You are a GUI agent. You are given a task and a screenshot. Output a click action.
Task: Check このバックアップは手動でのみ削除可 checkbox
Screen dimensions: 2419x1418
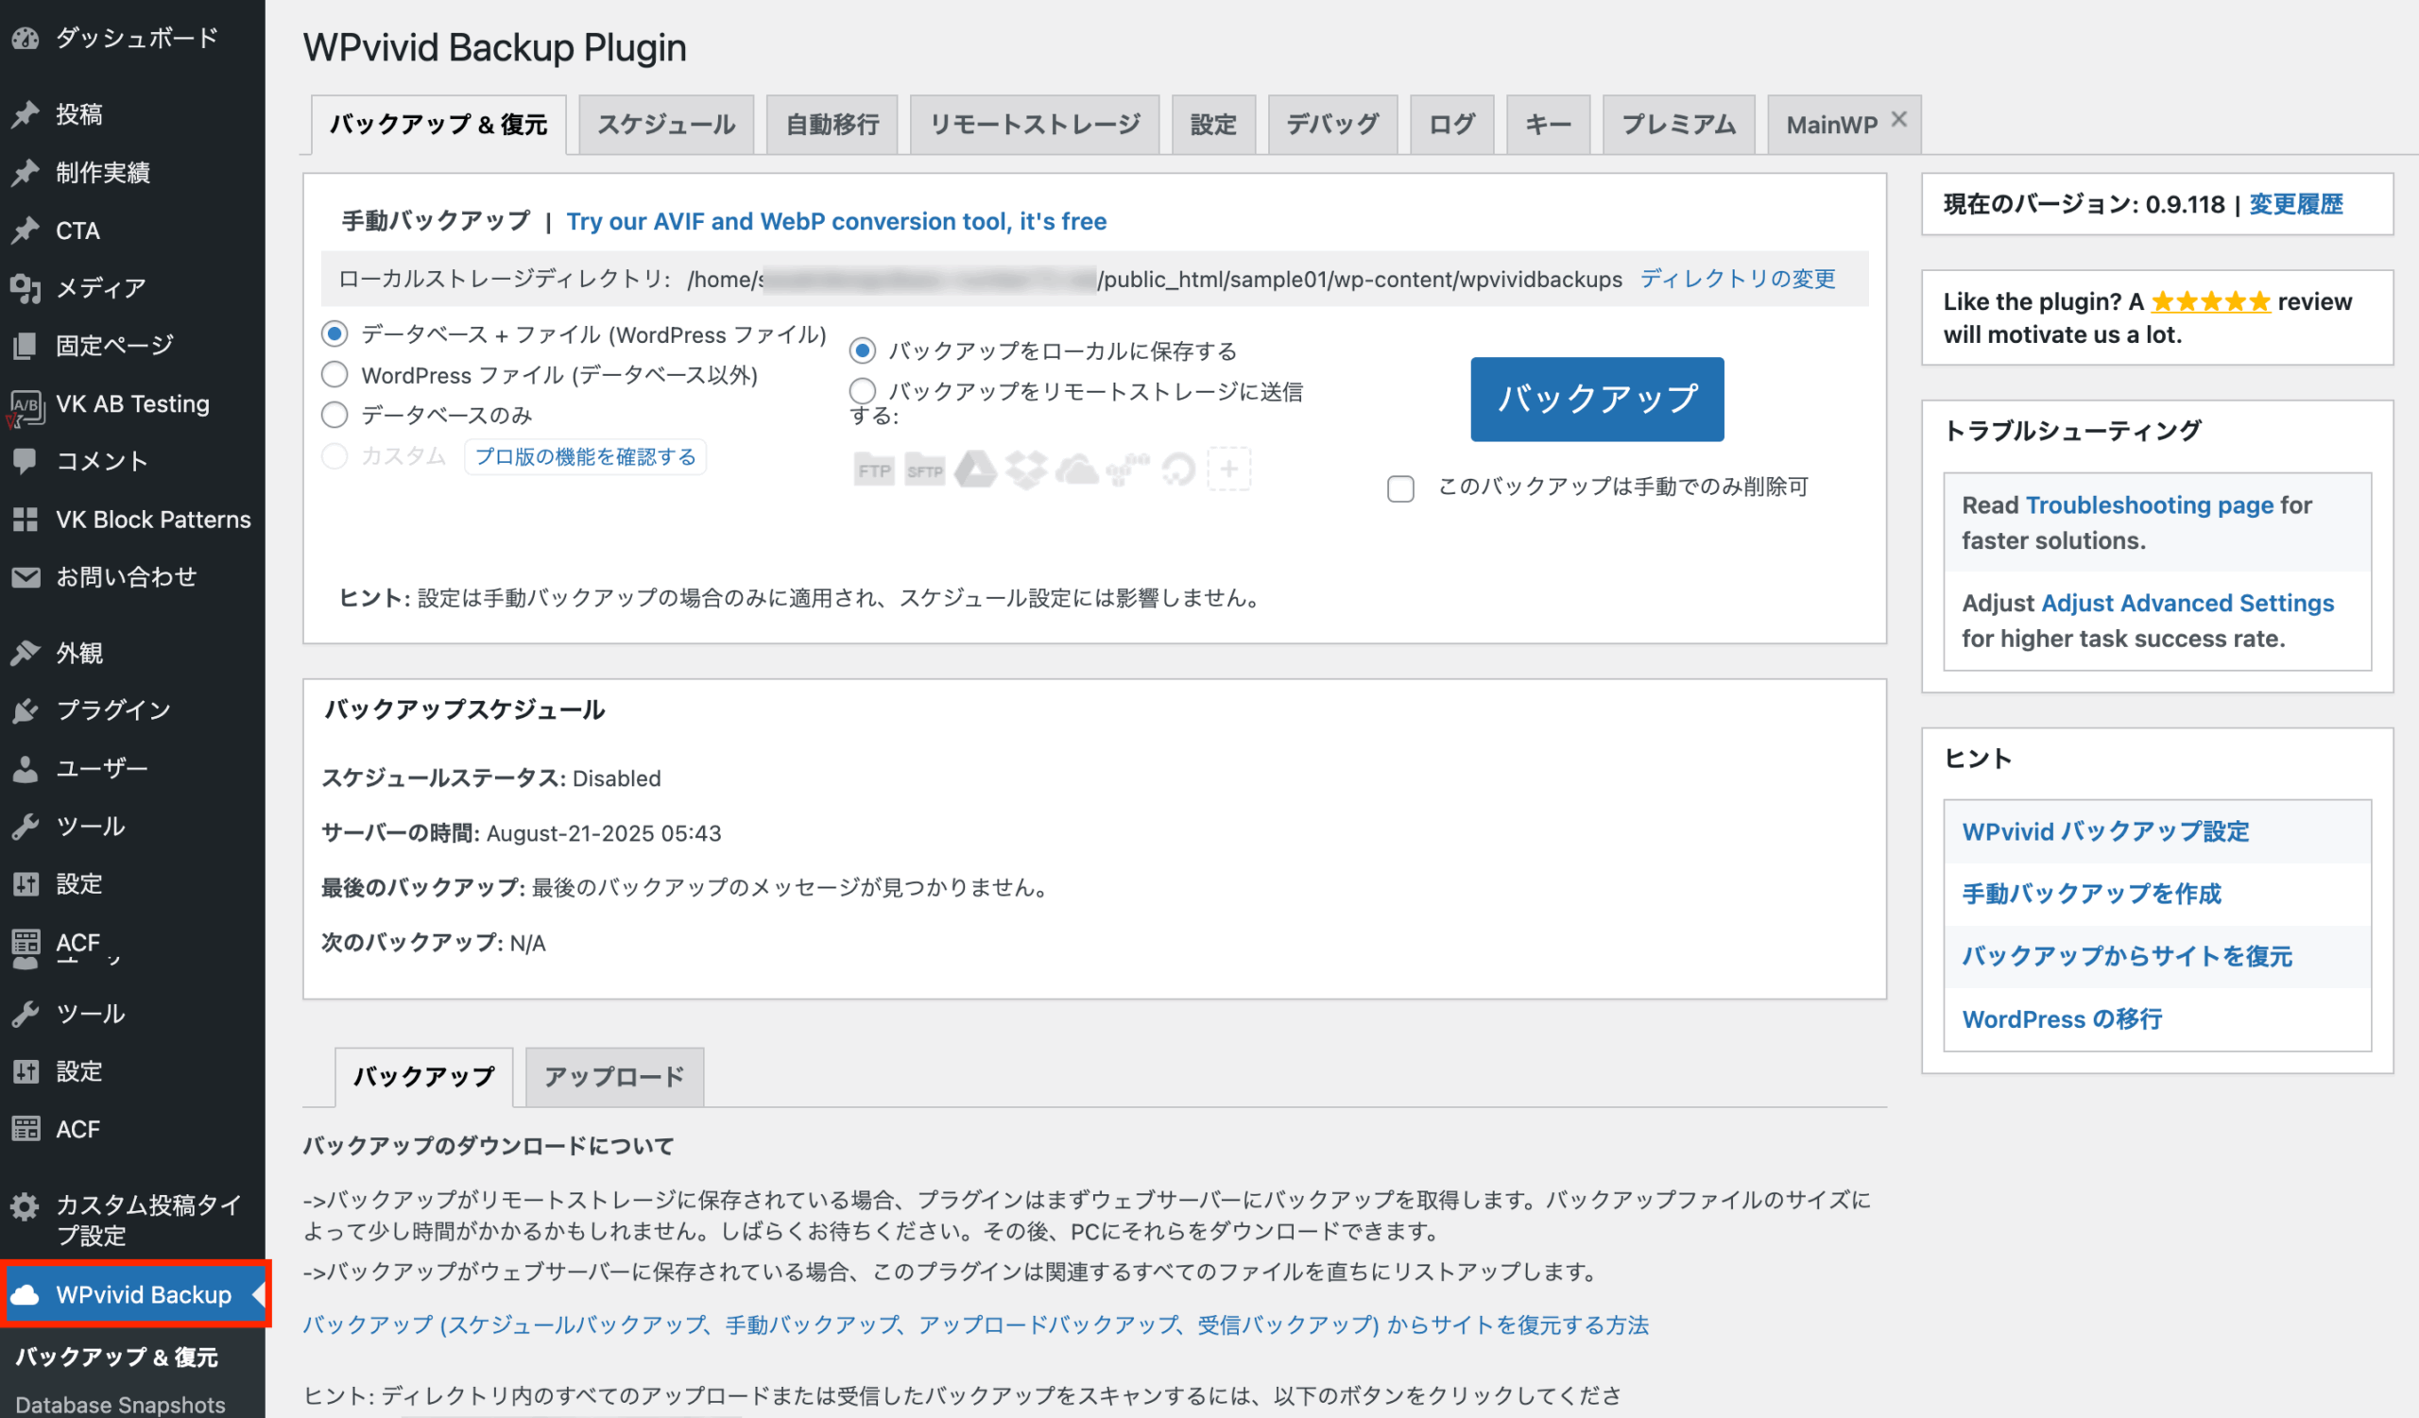(x=1400, y=488)
